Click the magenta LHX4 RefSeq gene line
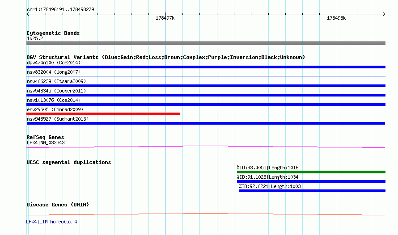Image resolution: width=398 pixels, height=235 pixels. click(x=206, y=147)
